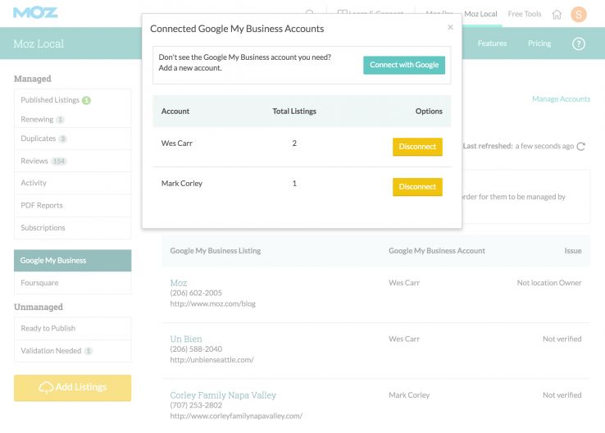Open the Un Bien listing link
Image resolution: width=605 pixels, height=433 pixels.
[x=186, y=339]
